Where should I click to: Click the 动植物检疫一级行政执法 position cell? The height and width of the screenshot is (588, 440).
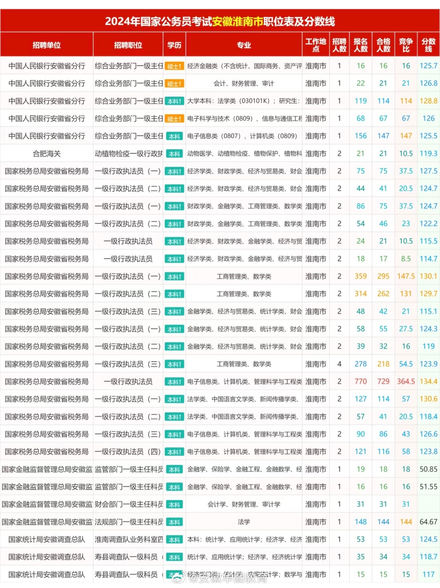click(x=128, y=154)
